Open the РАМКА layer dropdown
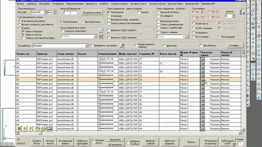This screenshot has width=262, height=147. pos(95,36)
